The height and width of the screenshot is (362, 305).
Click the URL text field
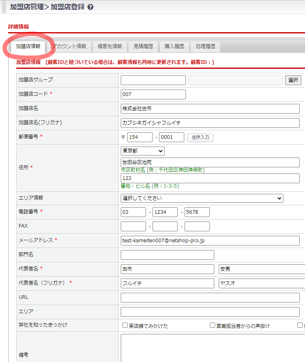[x=210, y=298]
